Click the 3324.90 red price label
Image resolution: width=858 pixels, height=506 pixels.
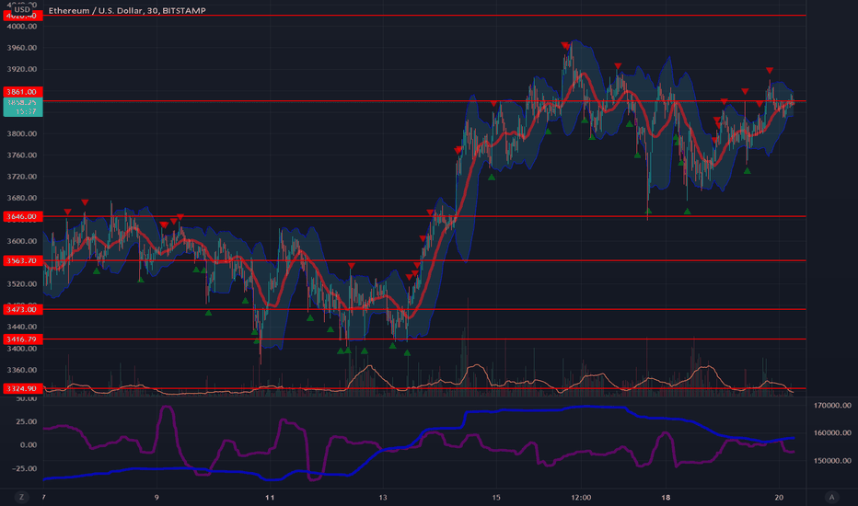[x=22, y=388]
